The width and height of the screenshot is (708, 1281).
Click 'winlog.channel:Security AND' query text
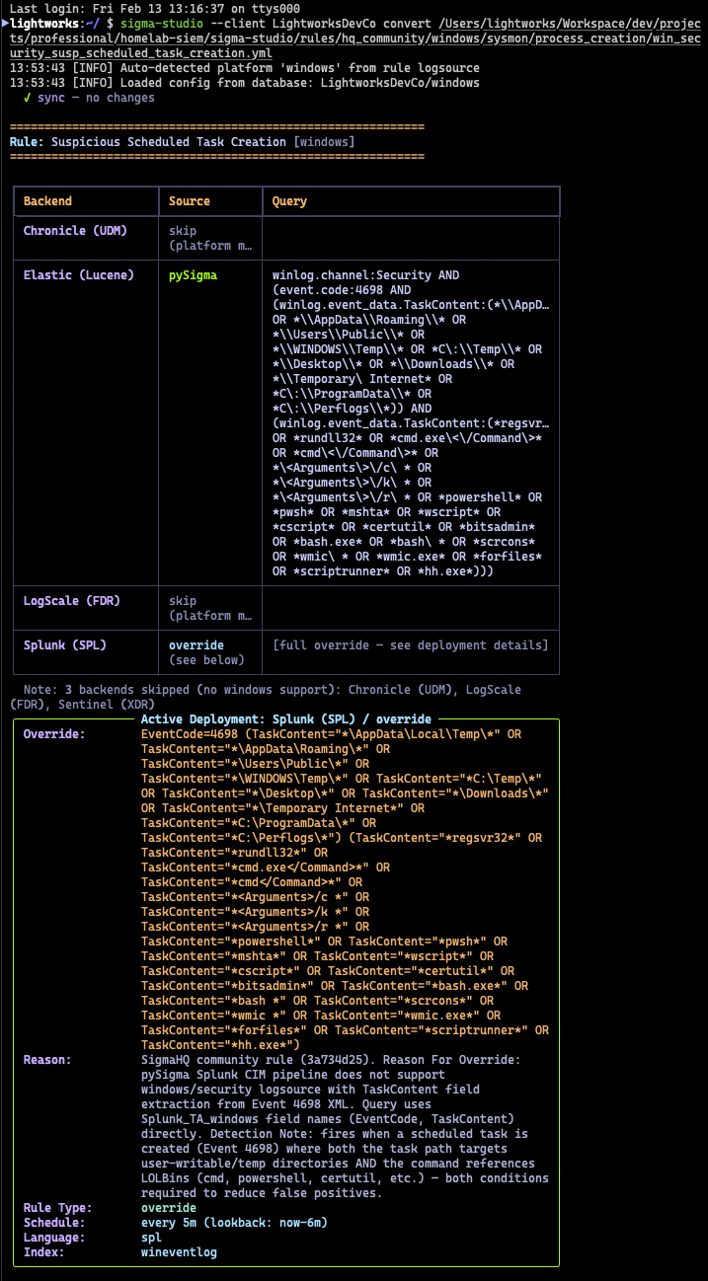[366, 275]
